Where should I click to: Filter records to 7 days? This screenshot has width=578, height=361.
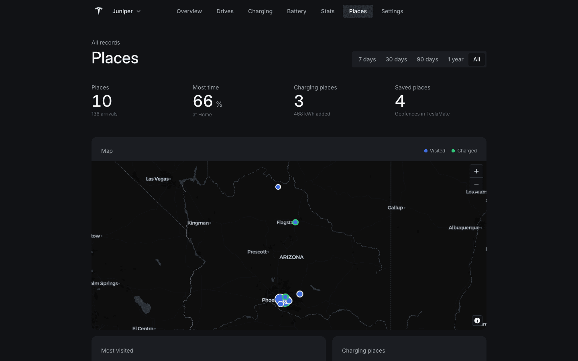tap(367, 59)
